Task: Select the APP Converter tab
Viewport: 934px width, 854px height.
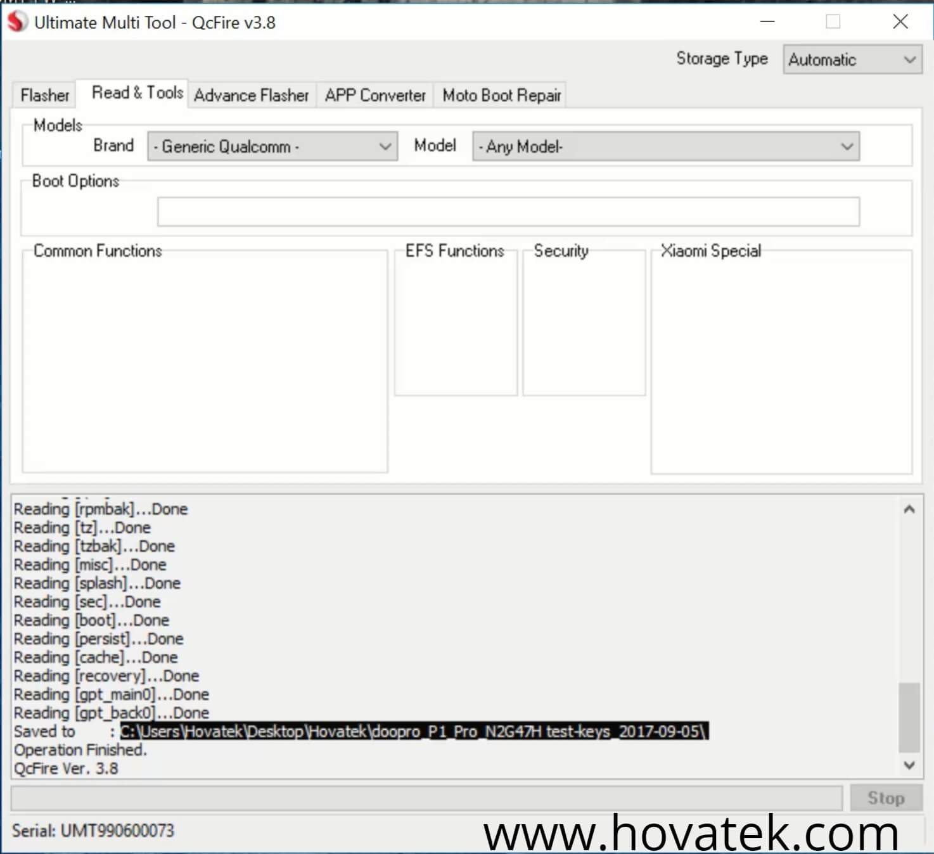Action: coord(375,95)
